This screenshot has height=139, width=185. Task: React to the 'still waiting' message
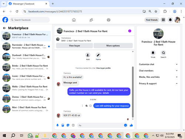(90, 106)
